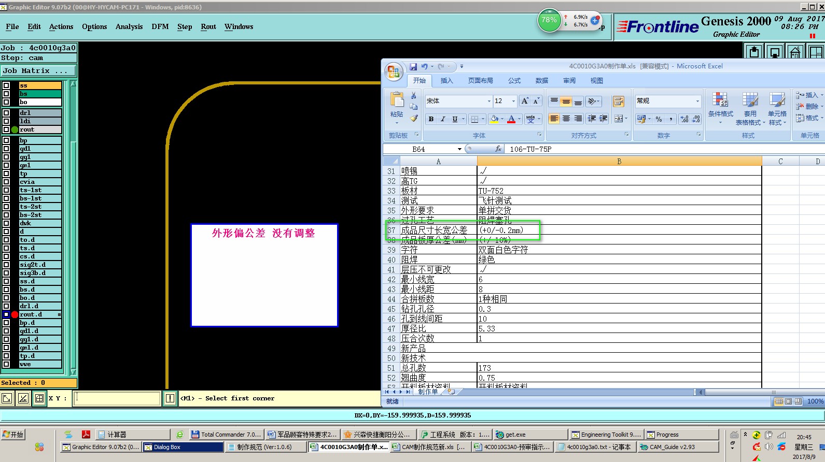The image size is (825, 462).
Task: Open Engineering Toolkit from the taskbar
Action: pyautogui.click(x=606, y=435)
